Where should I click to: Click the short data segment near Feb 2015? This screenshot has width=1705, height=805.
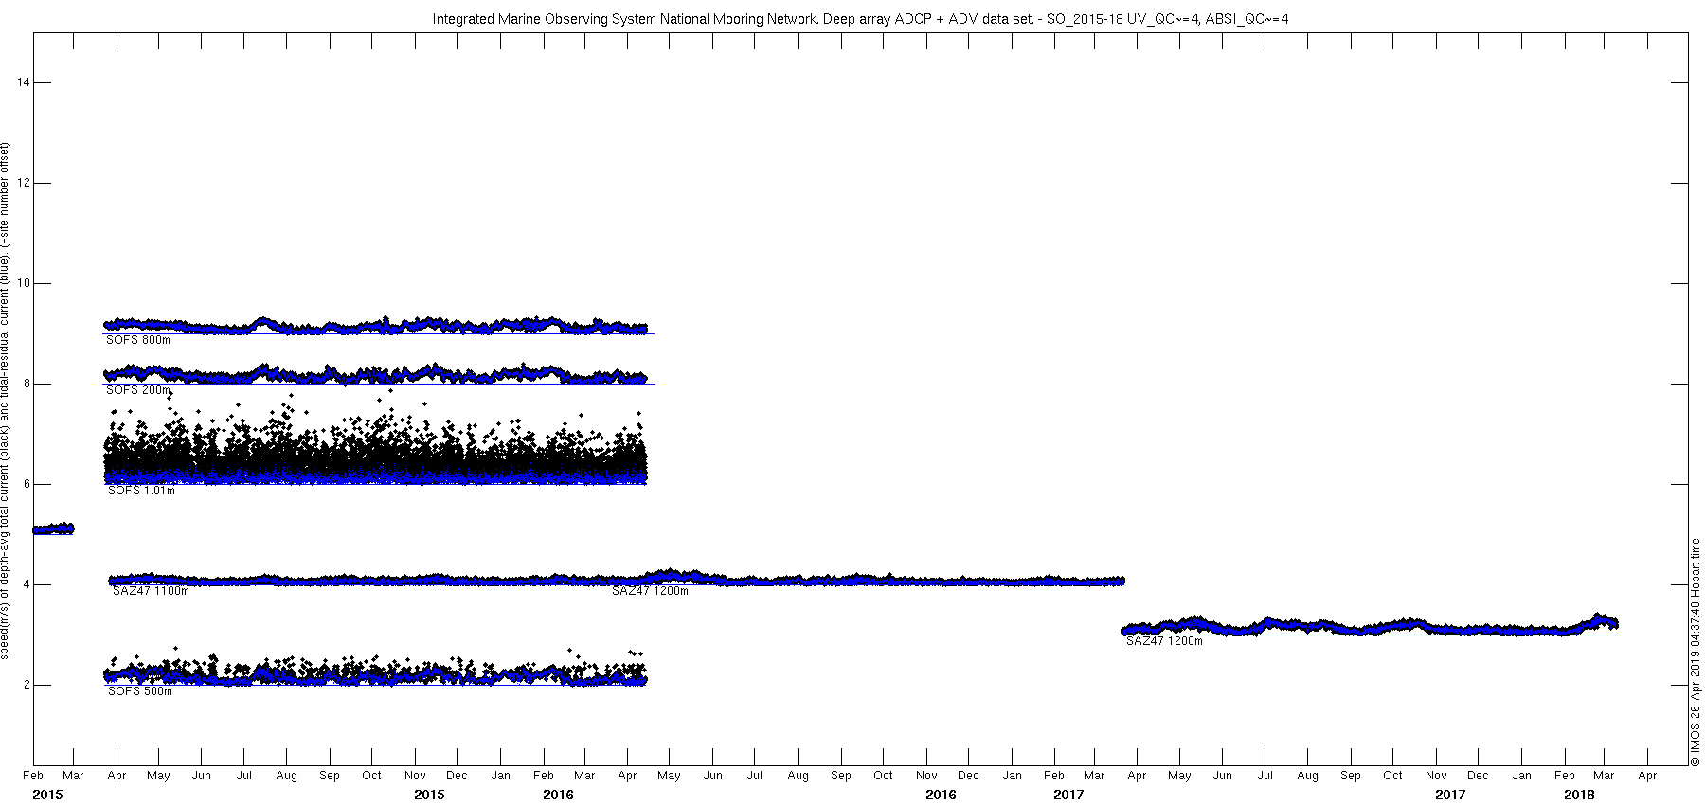[x=53, y=528]
